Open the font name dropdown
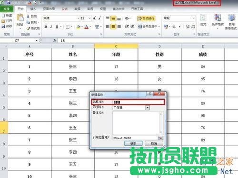Image resolution: width=238 pixels, height=178 pixels. 78,19
